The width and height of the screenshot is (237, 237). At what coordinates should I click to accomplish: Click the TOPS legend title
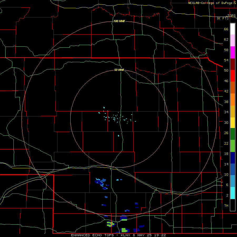coord(231,16)
